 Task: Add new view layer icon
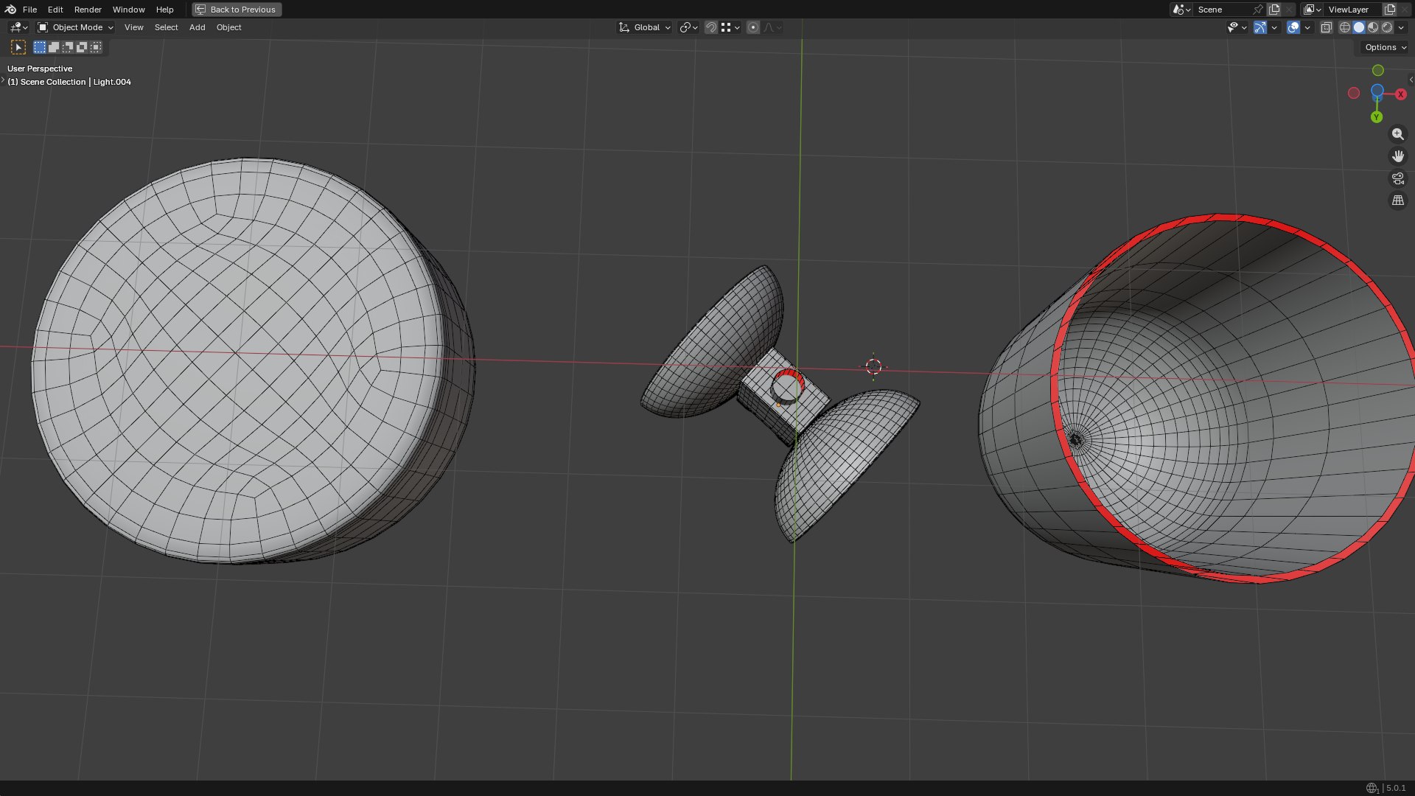click(x=1390, y=10)
